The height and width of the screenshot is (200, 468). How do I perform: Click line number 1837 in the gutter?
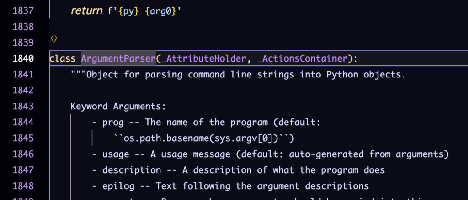(22, 10)
